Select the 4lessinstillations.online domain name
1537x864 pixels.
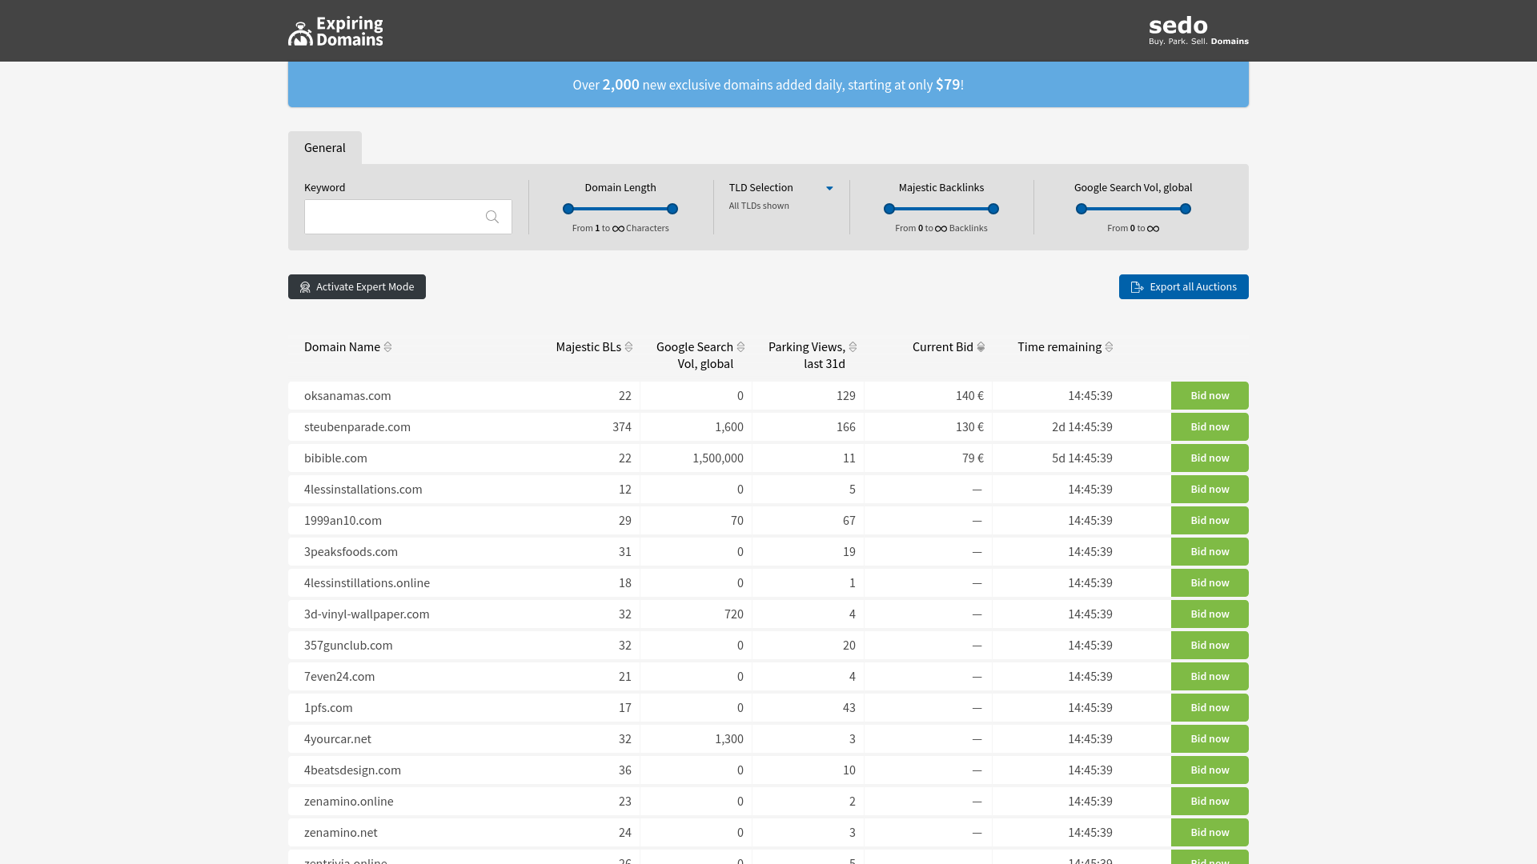click(367, 582)
